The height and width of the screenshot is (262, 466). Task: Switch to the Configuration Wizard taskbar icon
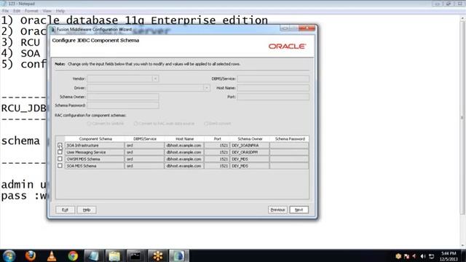tap(178, 255)
